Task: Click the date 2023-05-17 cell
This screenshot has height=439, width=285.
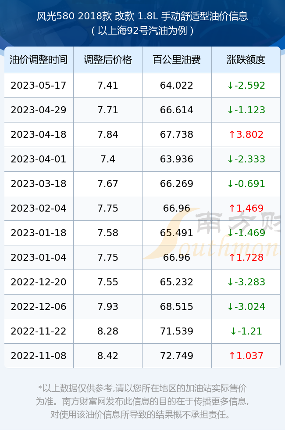Action: coord(39,86)
